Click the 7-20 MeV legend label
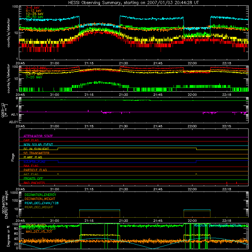The image size is (252, 252). click(x=34, y=77)
